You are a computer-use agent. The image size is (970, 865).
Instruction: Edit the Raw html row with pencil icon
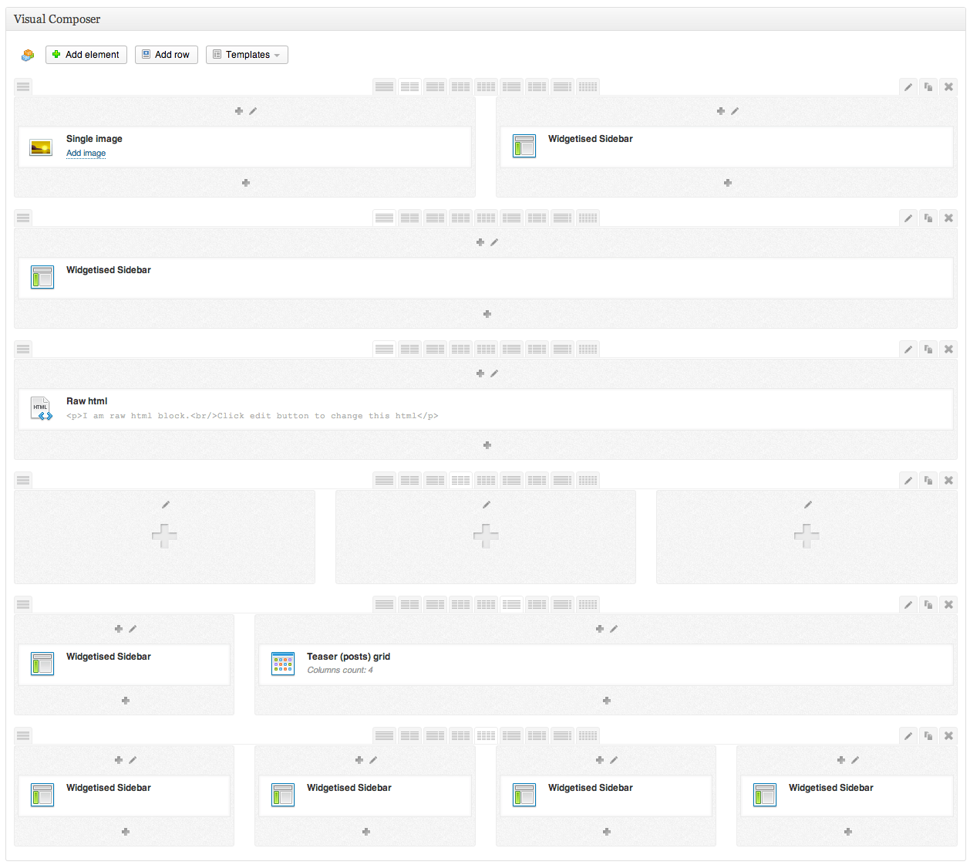click(908, 350)
